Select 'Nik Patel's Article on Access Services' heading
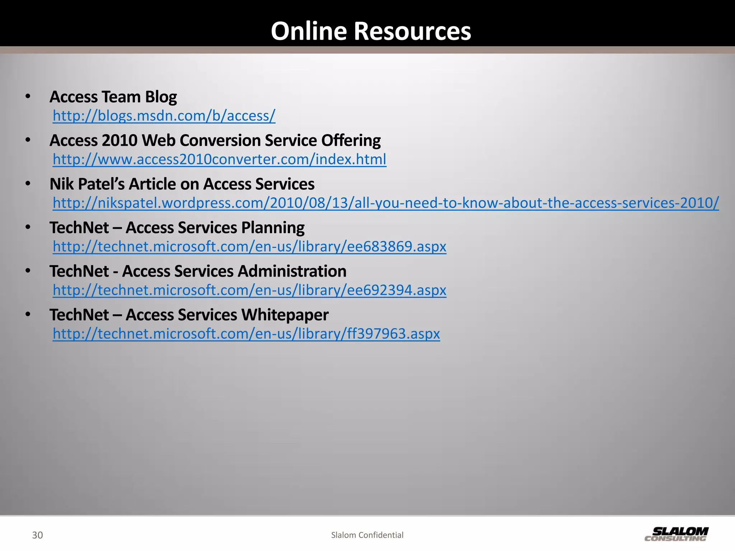Image resolution: width=735 pixels, height=551 pixels. 182,184
